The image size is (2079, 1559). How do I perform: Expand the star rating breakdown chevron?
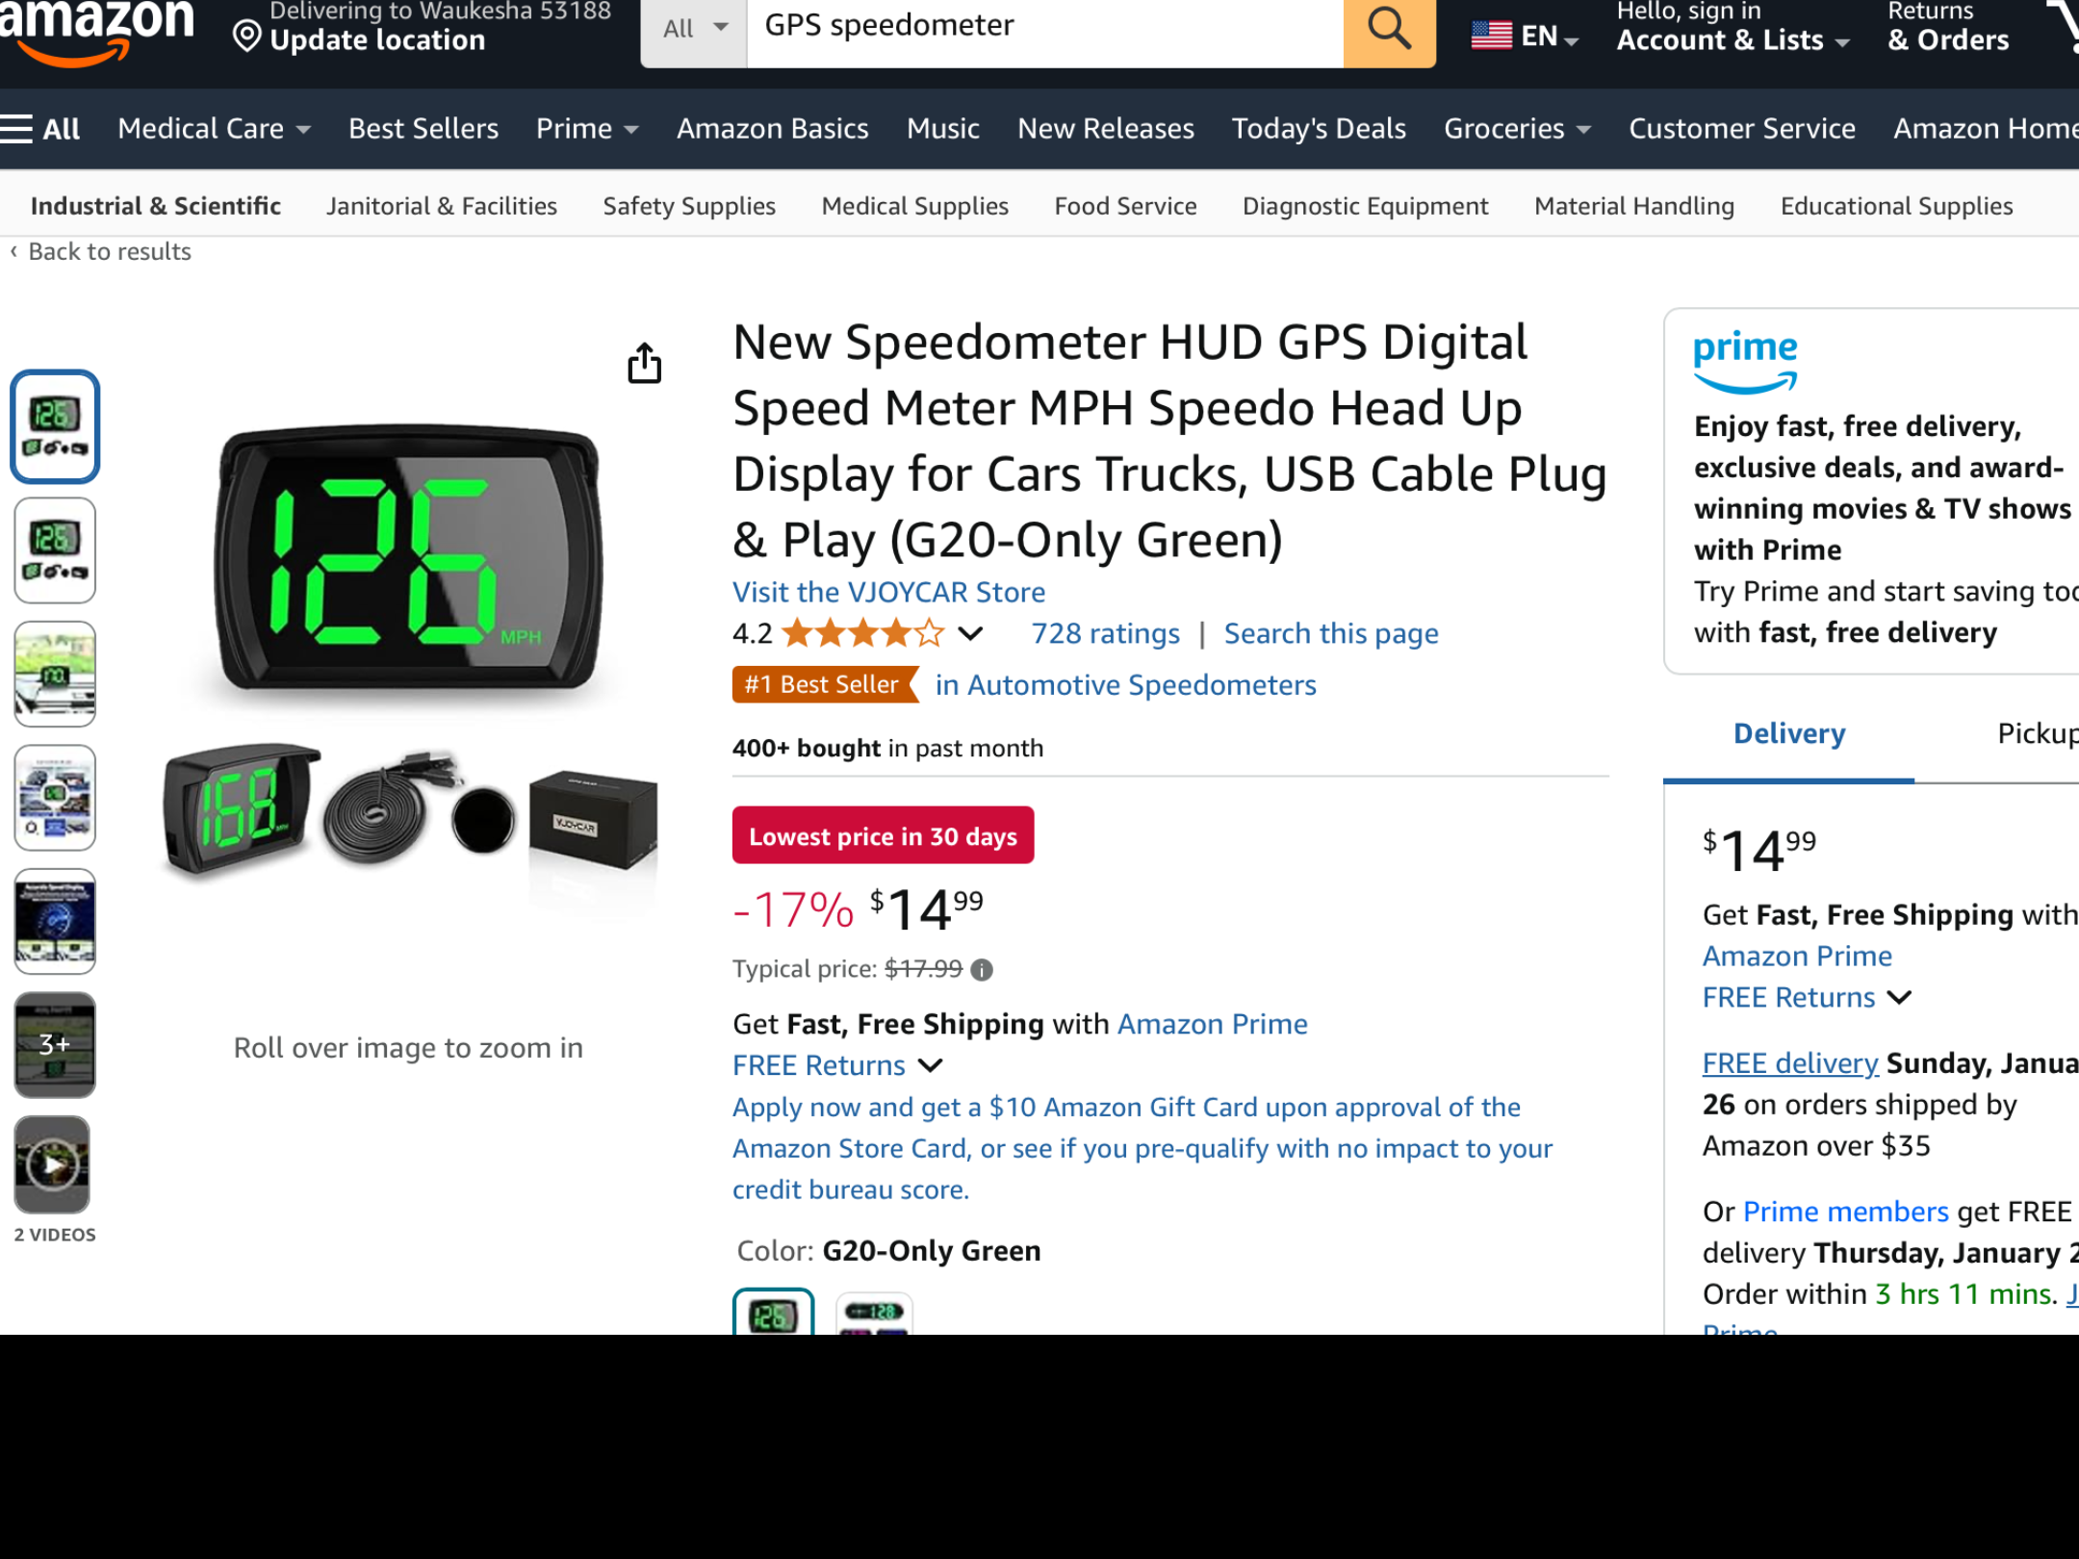[x=970, y=633]
